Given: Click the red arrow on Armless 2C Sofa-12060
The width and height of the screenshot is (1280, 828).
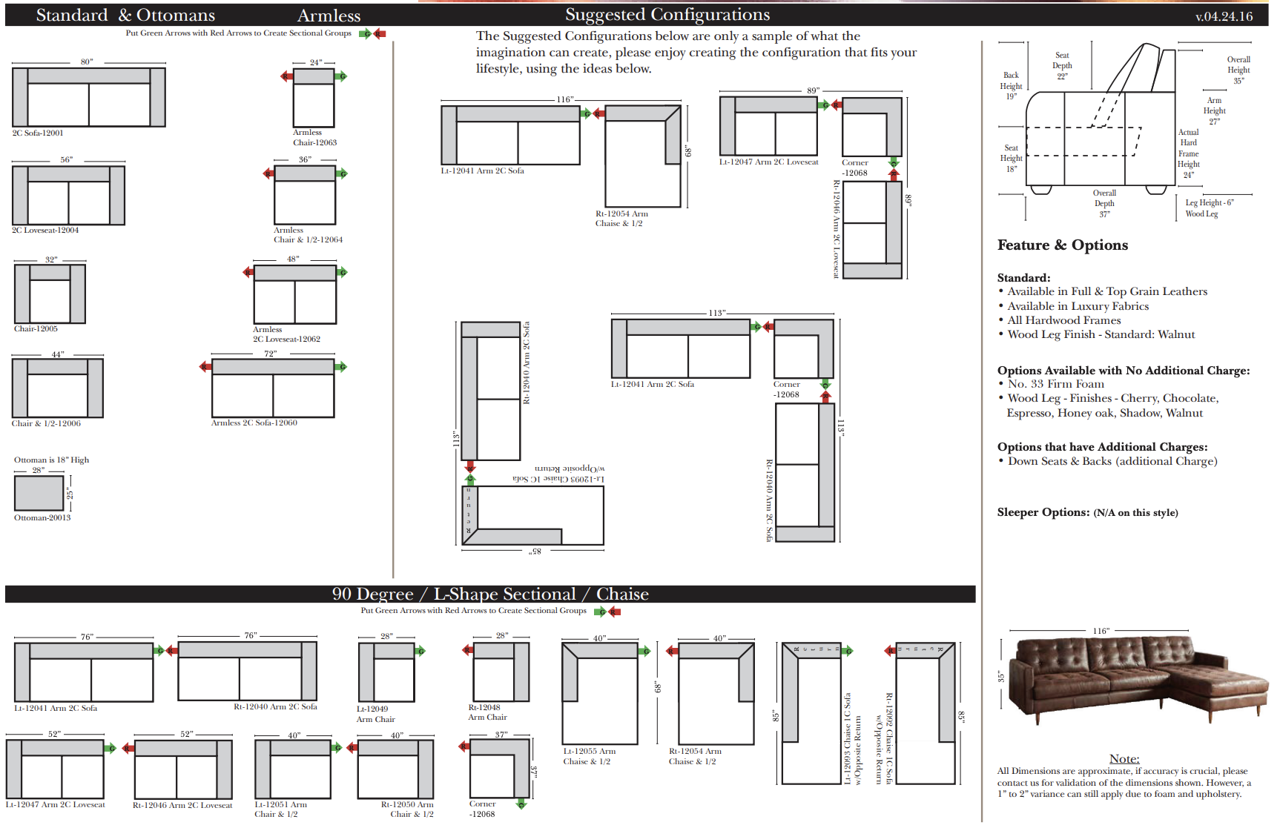Looking at the screenshot, I should 205,367.
